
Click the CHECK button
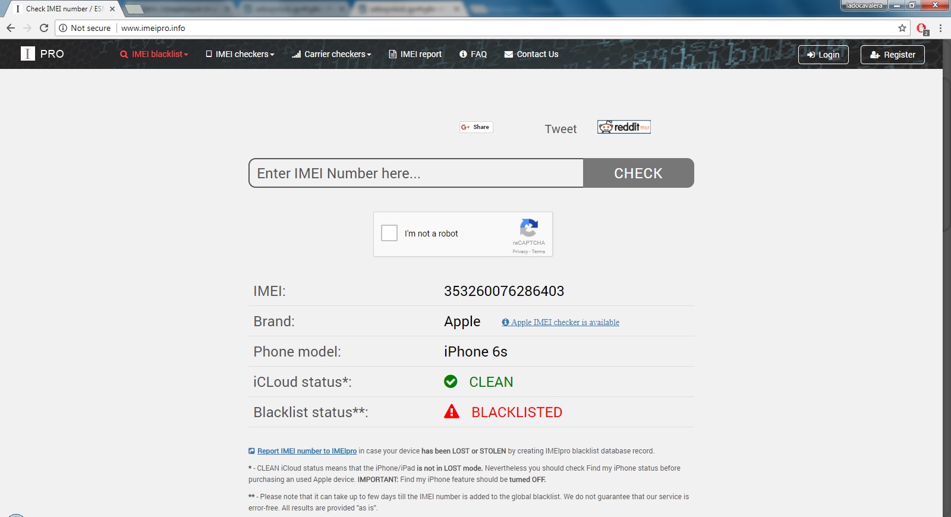[638, 173]
